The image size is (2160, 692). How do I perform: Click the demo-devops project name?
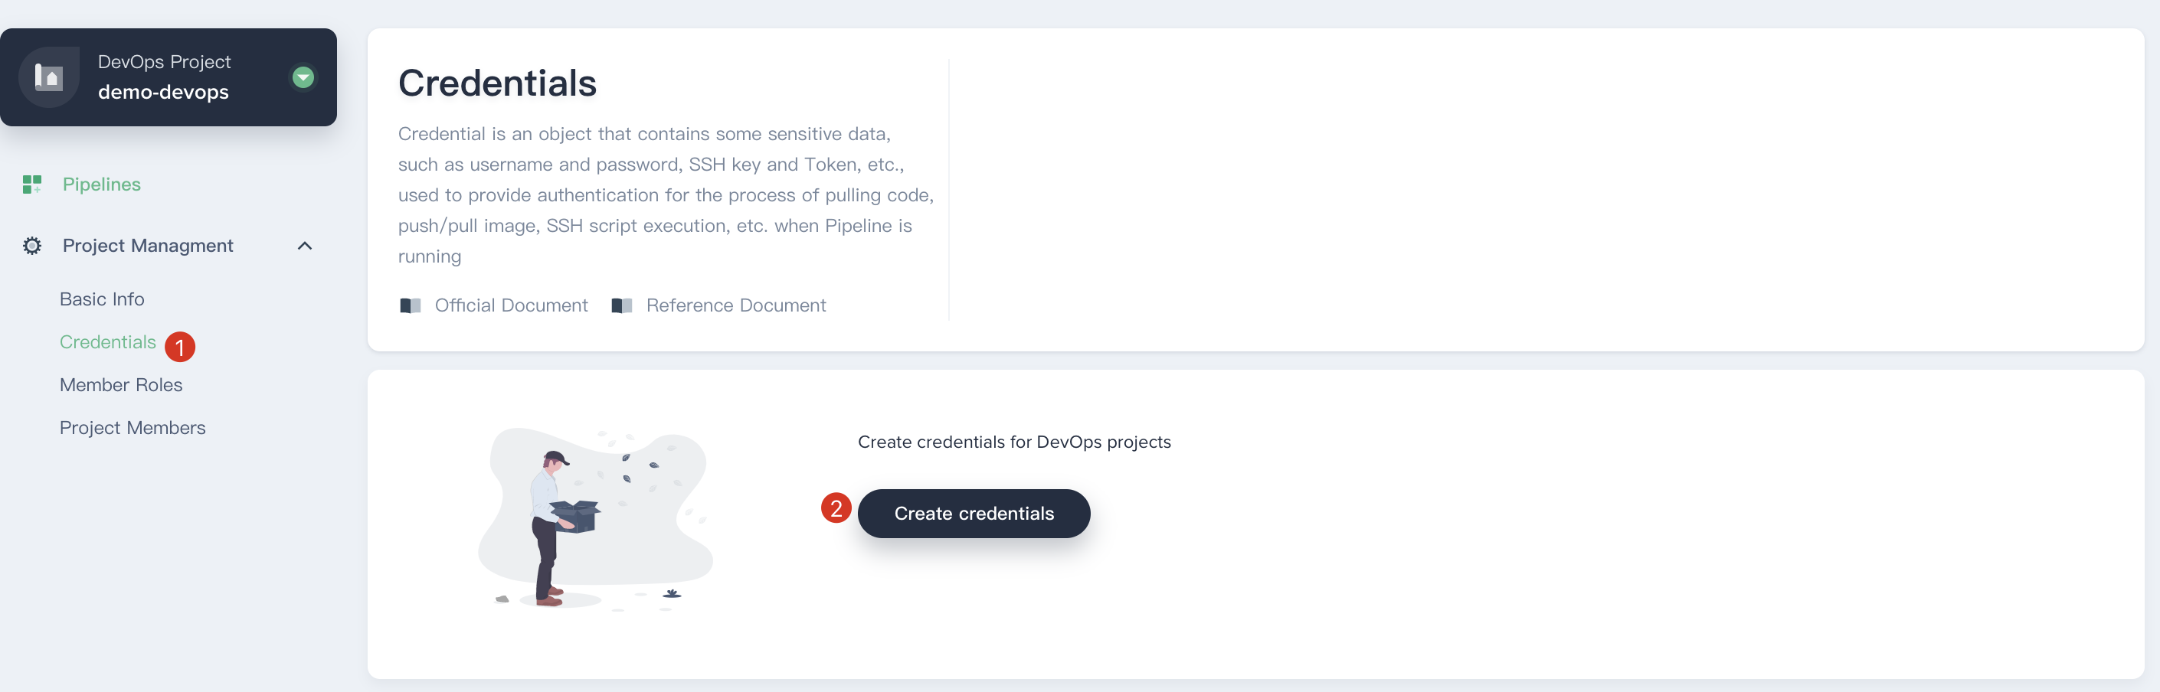pyautogui.click(x=162, y=92)
